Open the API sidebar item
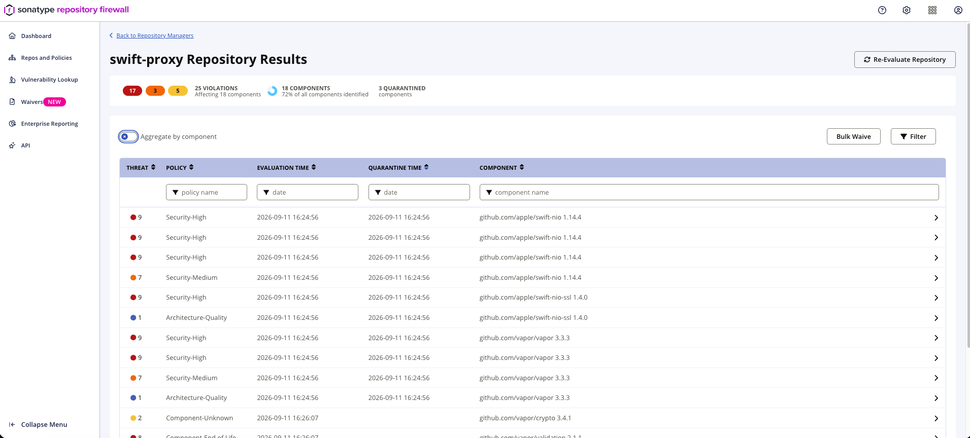 point(25,145)
